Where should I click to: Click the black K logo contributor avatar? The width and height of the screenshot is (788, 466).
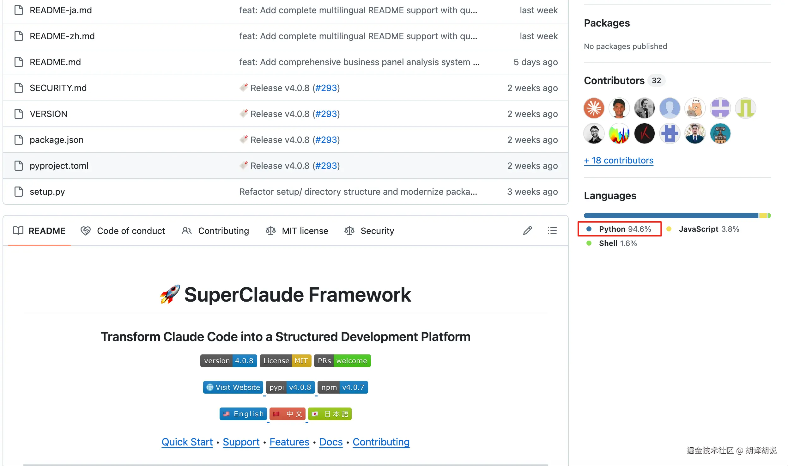click(644, 134)
